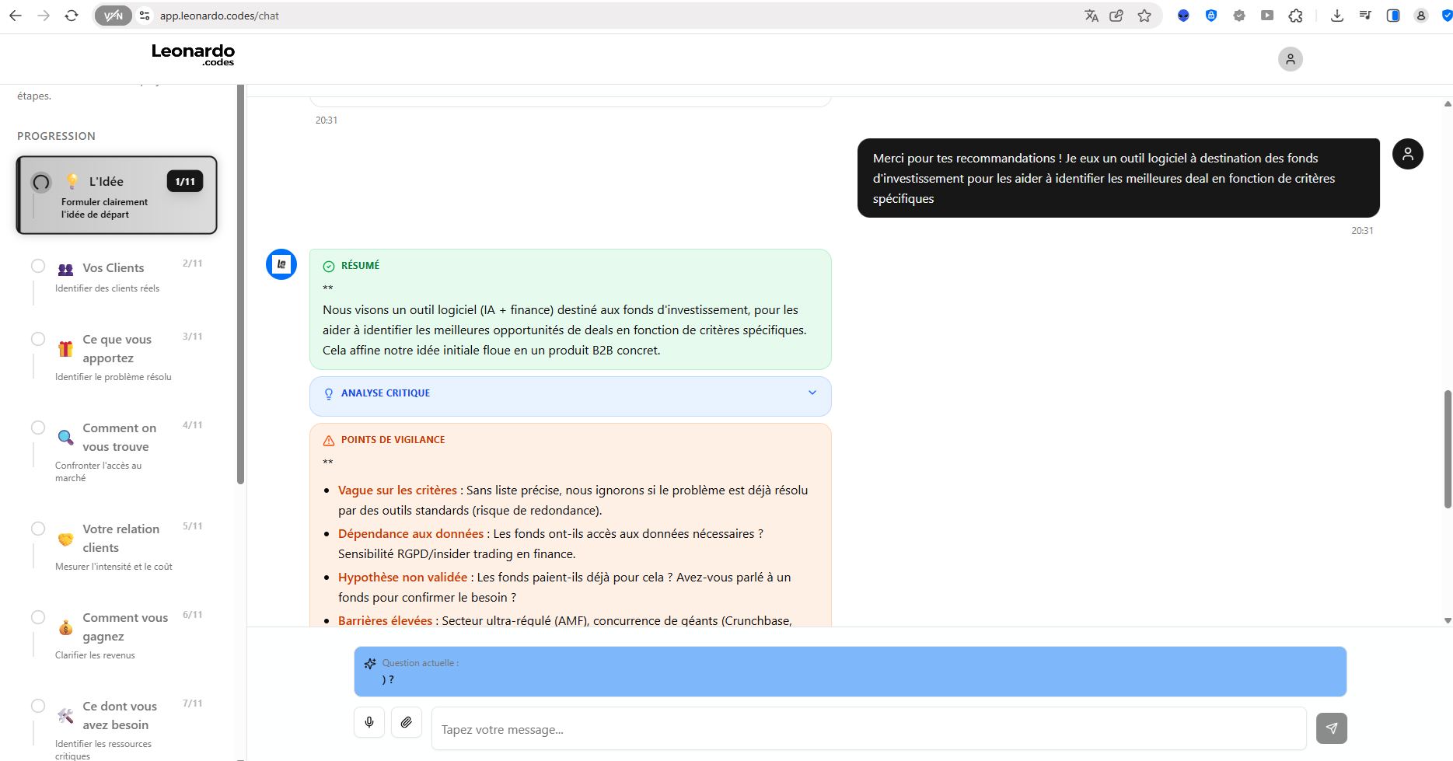
Task: Select the Votre relation clients circle
Action: coord(38,529)
